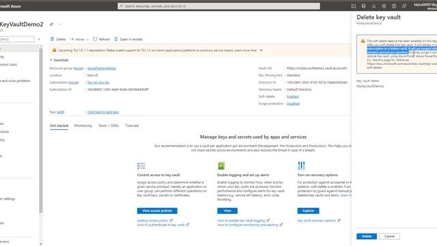Click Default Directory value text
Viewport: 437px width, 246px height.
pos(299,90)
